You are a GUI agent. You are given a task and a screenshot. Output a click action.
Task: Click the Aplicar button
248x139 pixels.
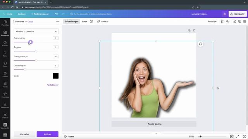pyautogui.click(x=47, y=134)
